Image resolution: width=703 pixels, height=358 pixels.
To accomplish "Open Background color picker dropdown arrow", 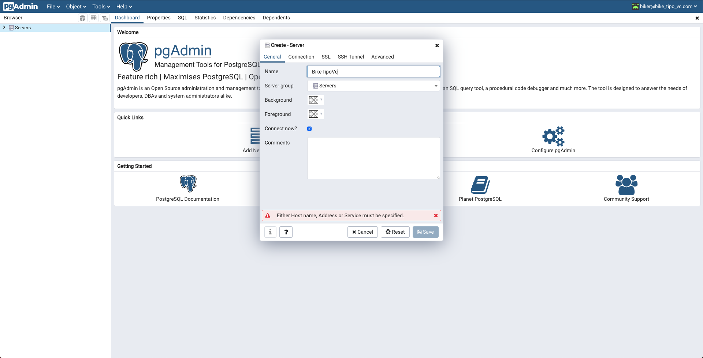I will pyautogui.click(x=321, y=99).
